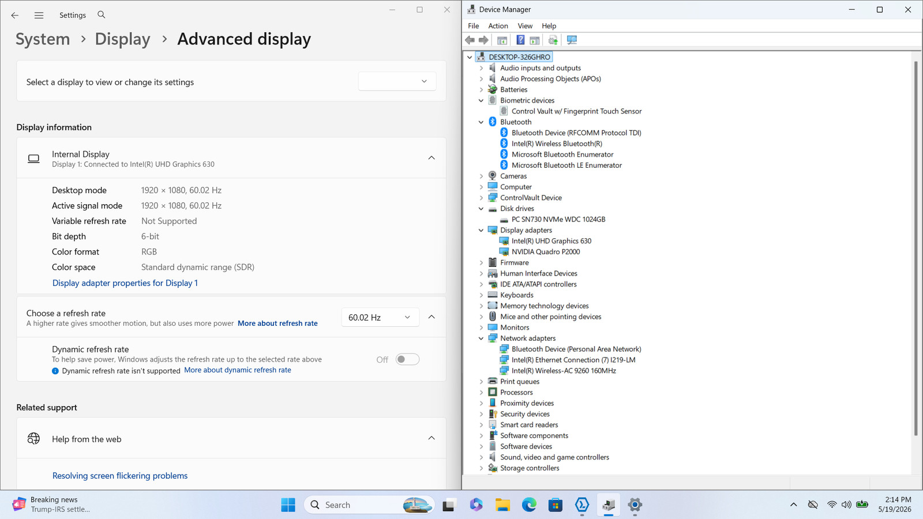Expand Sound, video and game controllers node
The image size is (923, 519).
(482, 457)
